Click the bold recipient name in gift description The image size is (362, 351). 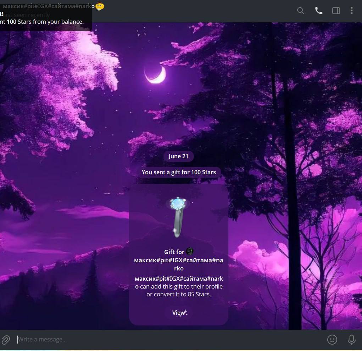click(x=179, y=283)
